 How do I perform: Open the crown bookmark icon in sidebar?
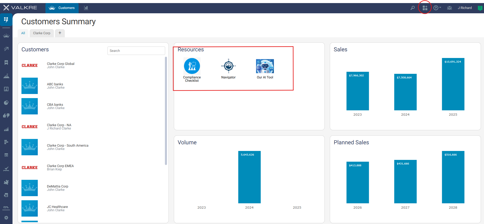point(6,63)
